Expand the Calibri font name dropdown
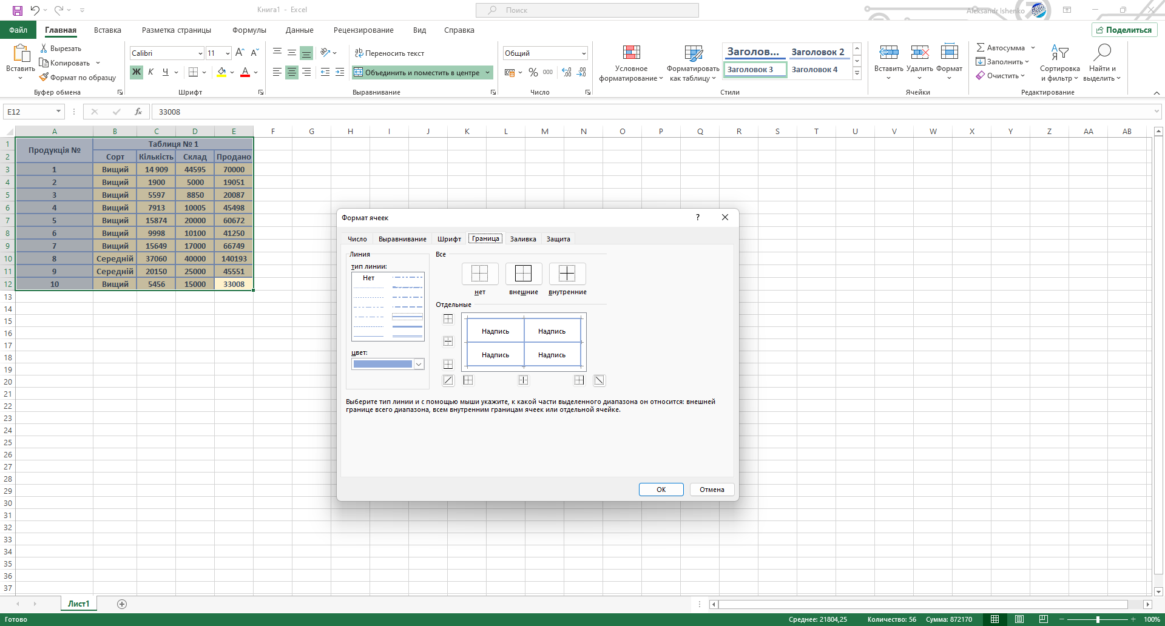This screenshot has width=1165, height=626. (200, 53)
